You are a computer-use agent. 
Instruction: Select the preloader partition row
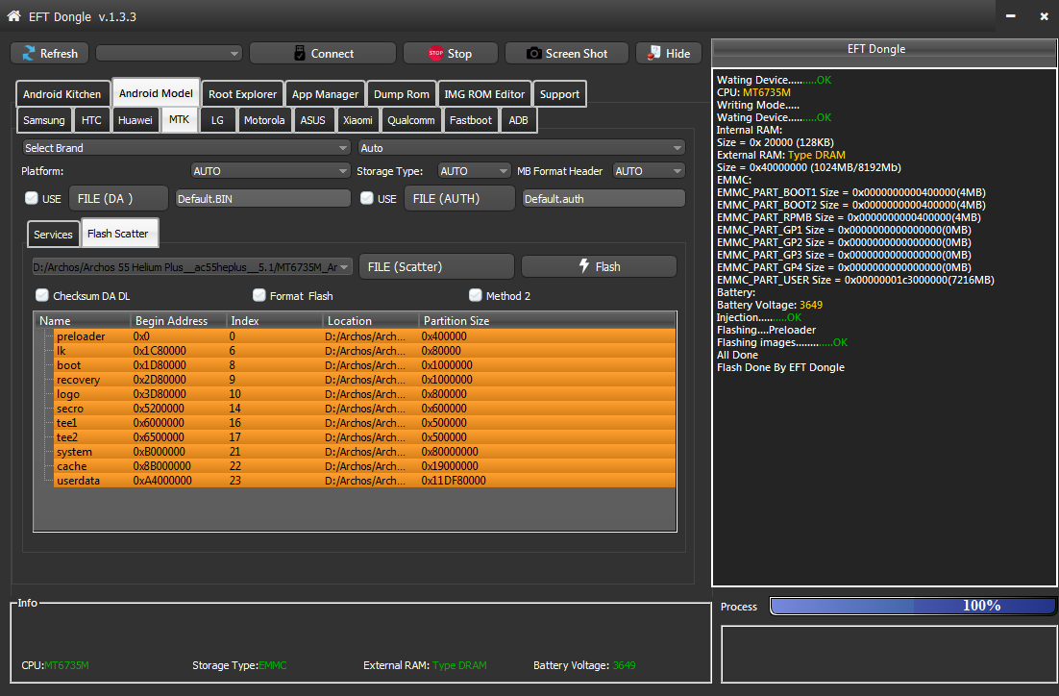pyautogui.click(x=365, y=336)
